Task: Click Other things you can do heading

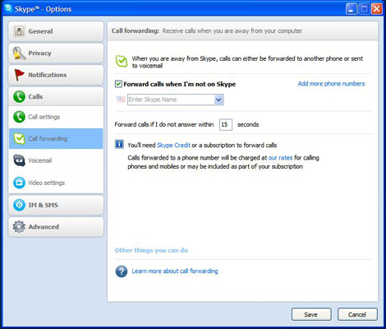Action: tap(151, 250)
